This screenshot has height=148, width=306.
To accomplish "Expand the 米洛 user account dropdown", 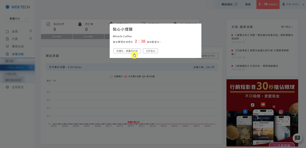I will 293,5.
